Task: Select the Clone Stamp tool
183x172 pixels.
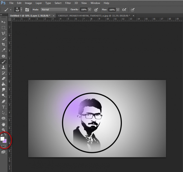Action: tap(4, 67)
